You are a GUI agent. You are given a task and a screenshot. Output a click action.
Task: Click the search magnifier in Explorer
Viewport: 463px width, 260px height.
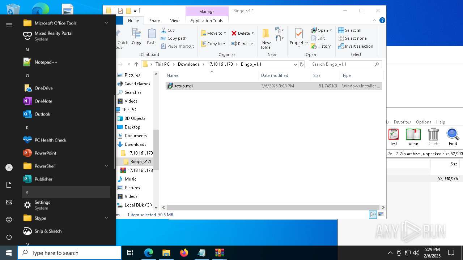[x=377, y=64]
